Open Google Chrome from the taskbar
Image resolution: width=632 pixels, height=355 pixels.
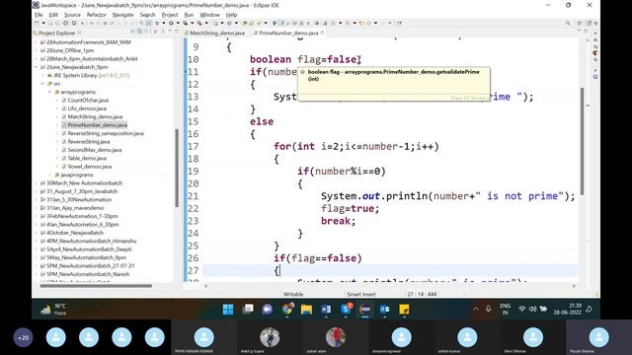point(287,309)
